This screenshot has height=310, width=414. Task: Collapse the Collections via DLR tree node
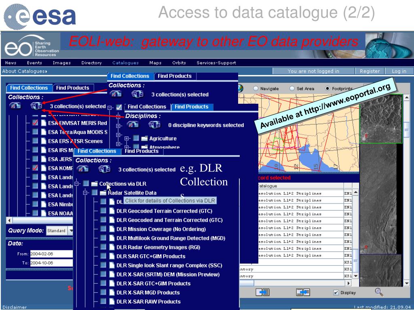tap(77, 184)
